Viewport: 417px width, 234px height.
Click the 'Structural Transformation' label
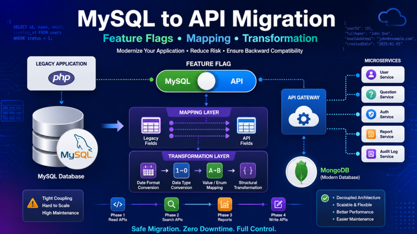coord(248,185)
